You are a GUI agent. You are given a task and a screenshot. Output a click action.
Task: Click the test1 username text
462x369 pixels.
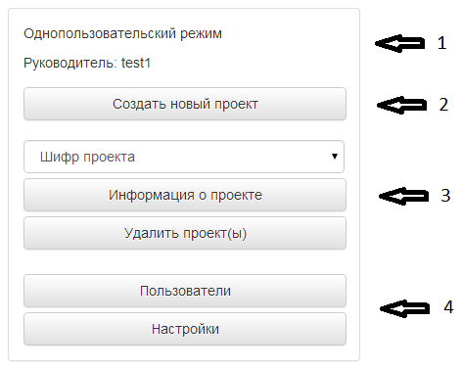136,63
